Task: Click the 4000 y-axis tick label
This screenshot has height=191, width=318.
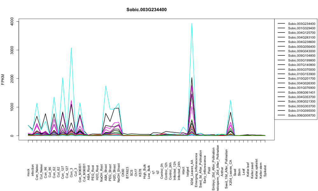Action: 12,21
